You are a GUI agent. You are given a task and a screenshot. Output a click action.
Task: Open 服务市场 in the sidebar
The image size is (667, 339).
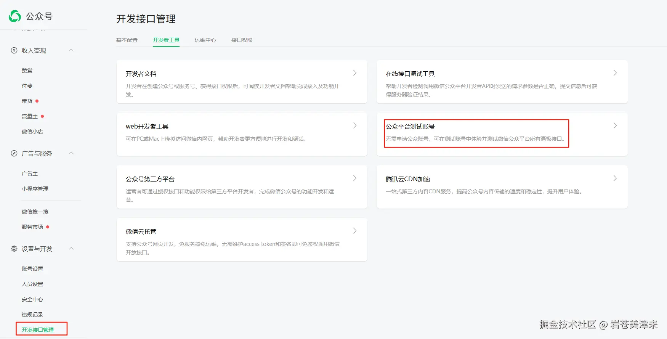pyautogui.click(x=32, y=227)
